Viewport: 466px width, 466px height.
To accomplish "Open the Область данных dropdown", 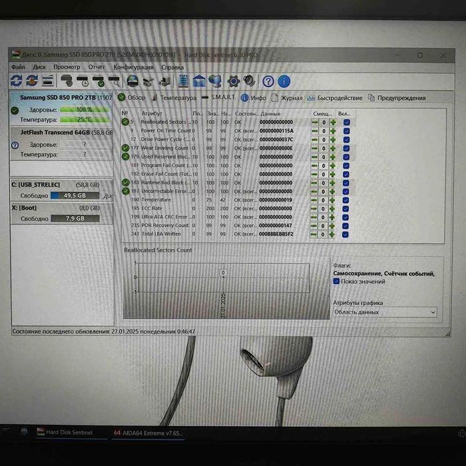I will tap(385, 312).
